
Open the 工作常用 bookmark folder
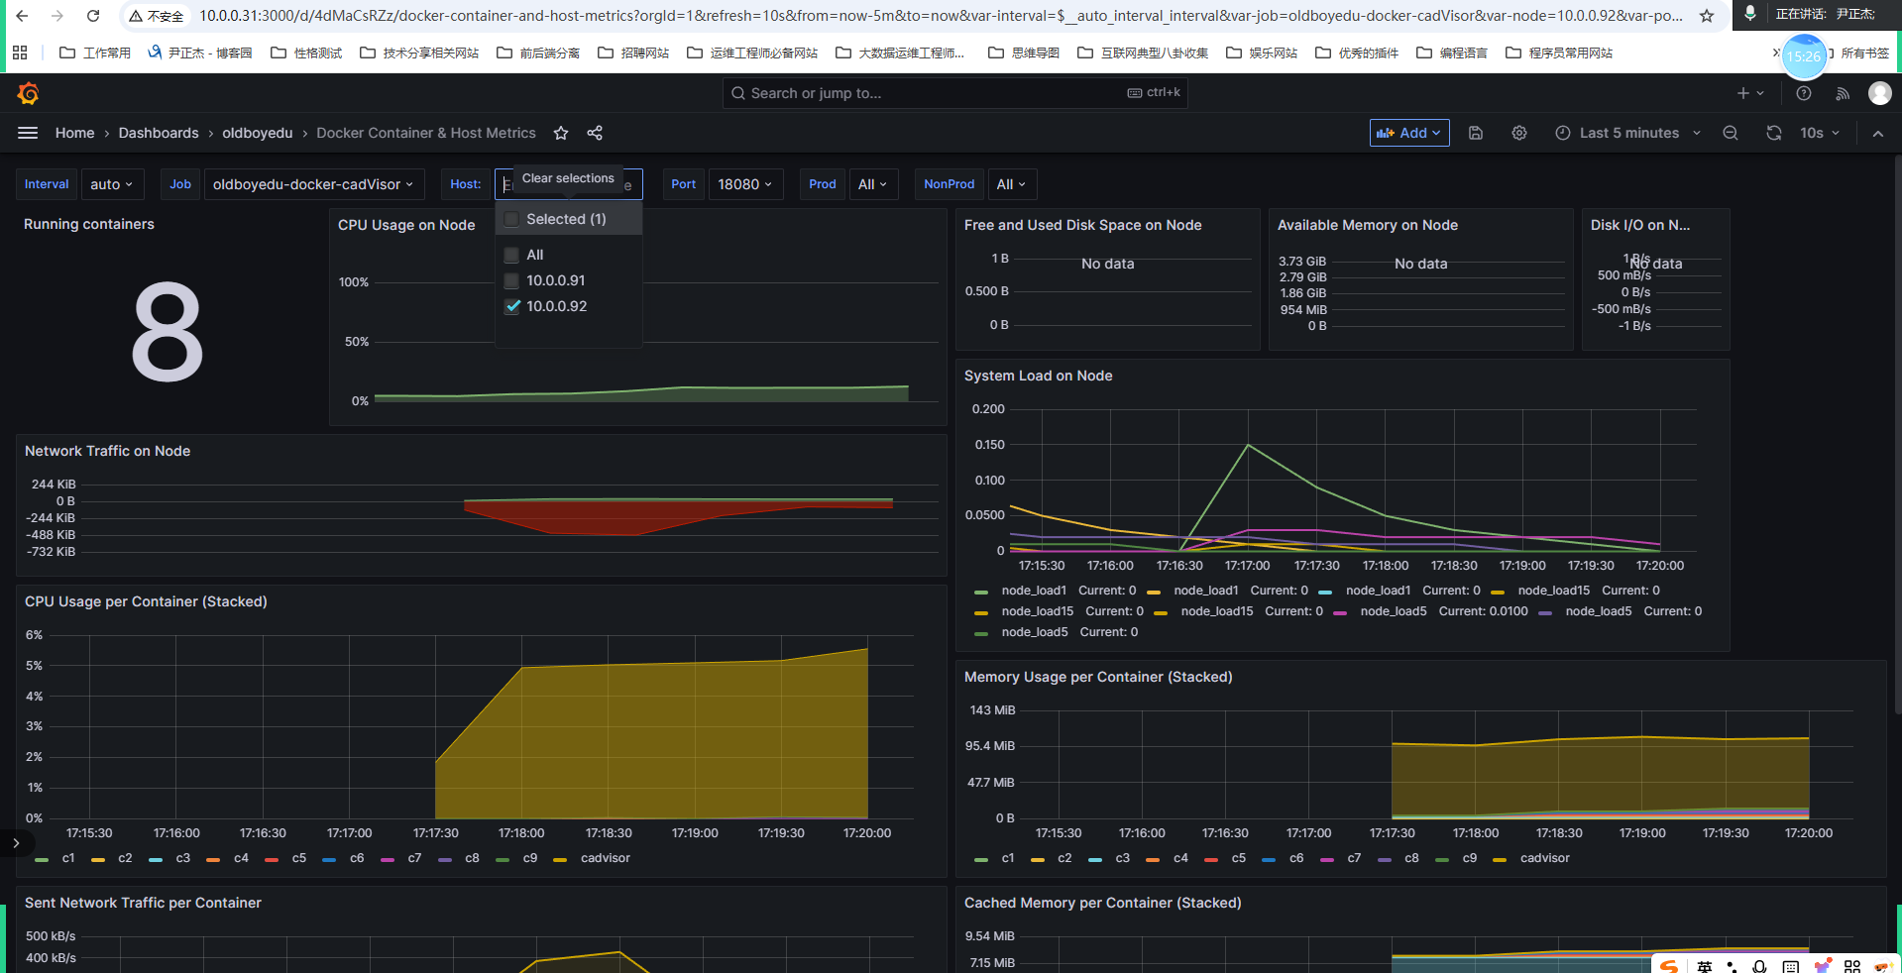[95, 53]
